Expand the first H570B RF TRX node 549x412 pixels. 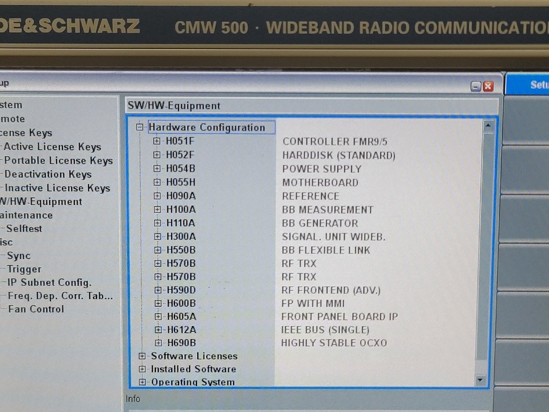click(158, 263)
